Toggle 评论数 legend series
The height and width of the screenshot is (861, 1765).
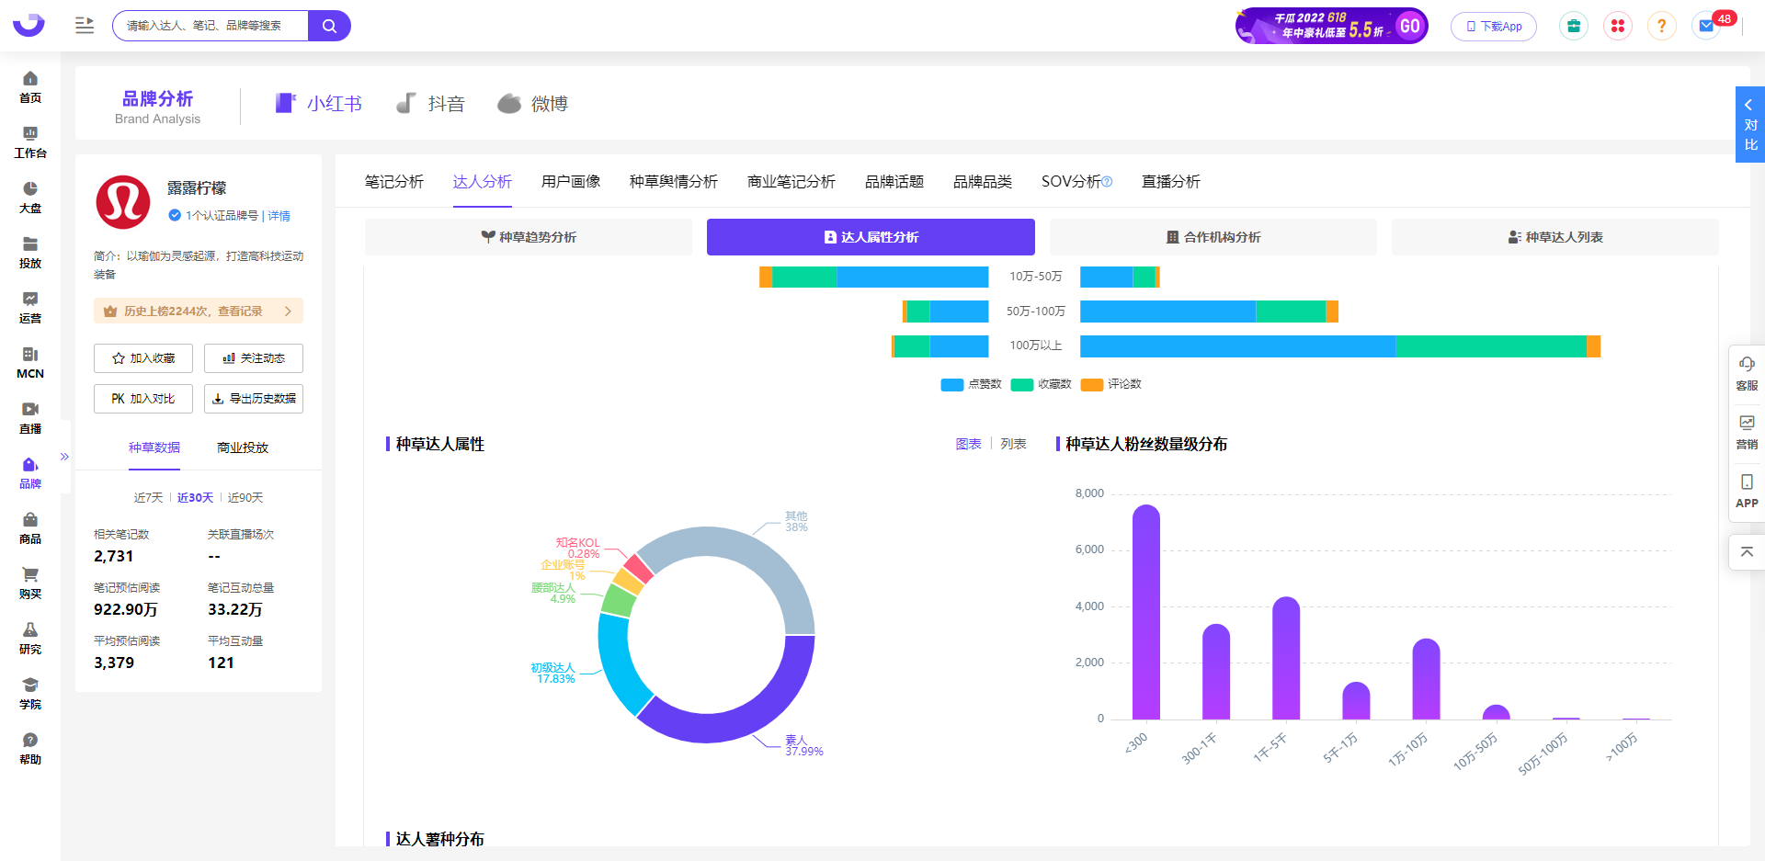(x=1110, y=384)
